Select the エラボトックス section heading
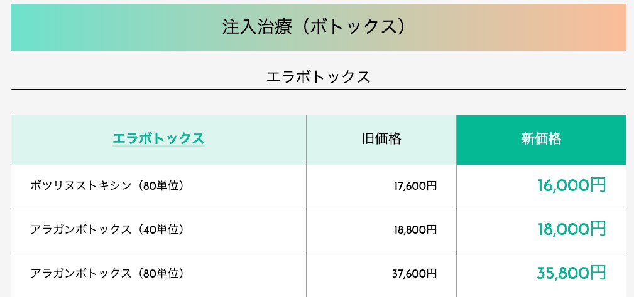The height and width of the screenshot is (297, 634). coord(318,76)
